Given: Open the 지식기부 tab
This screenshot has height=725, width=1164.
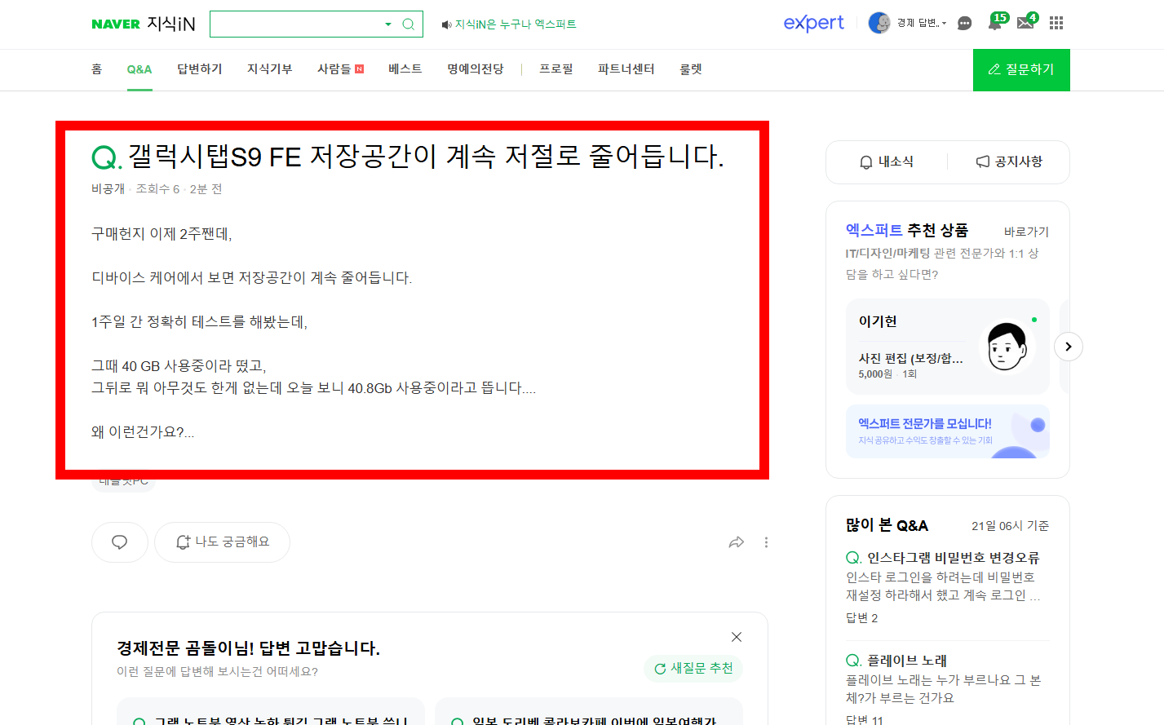Looking at the screenshot, I should 270,69.
